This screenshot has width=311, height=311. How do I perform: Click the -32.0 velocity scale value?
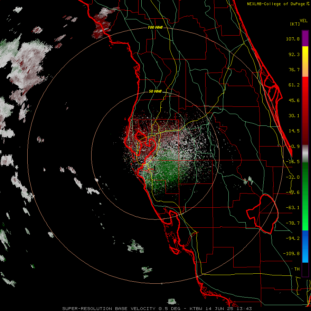[x=293, y=177]
